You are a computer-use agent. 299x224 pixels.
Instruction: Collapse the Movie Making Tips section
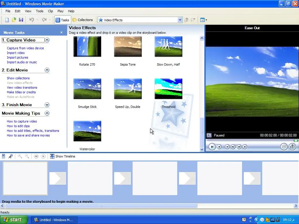[x=47, y=113]
